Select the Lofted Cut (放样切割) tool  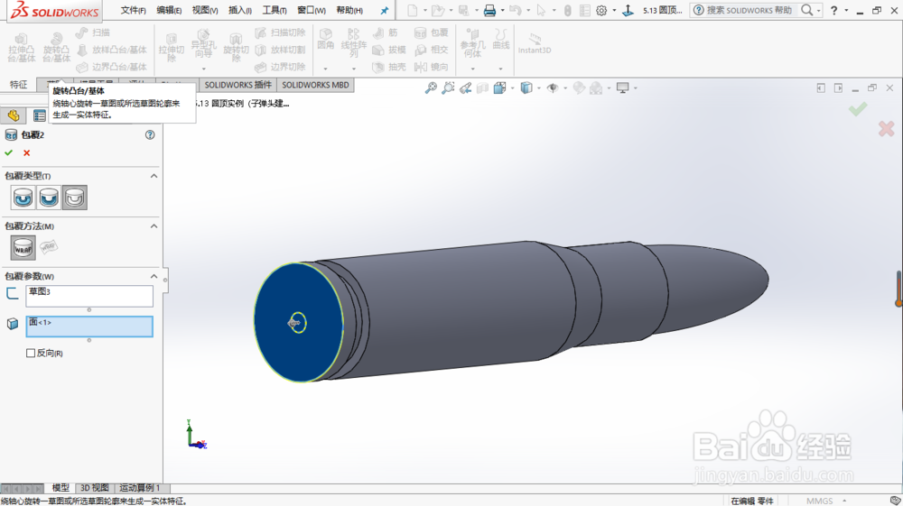click(x=280, y=50)
